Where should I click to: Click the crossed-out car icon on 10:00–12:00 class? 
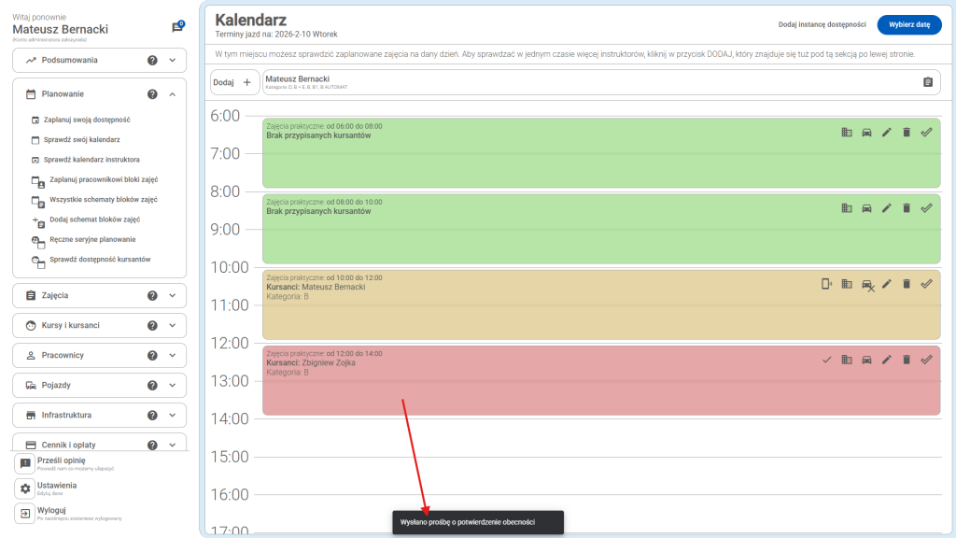click(x=867, y=285)
